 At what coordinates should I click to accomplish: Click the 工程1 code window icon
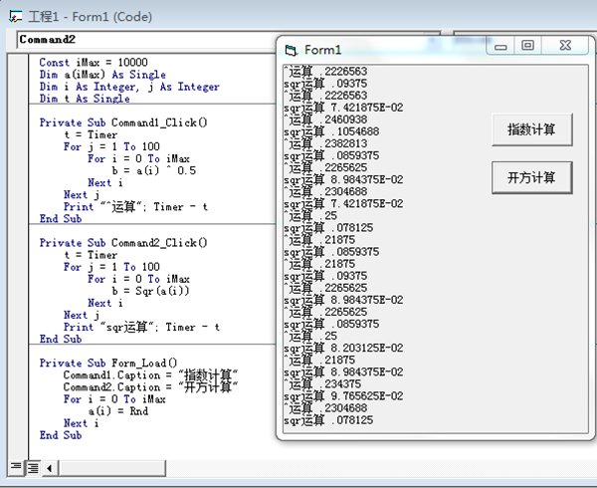point(16,16)
